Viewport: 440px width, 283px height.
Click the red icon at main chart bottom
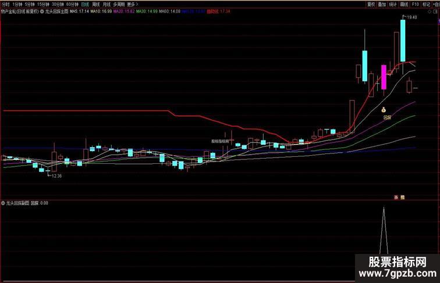(x=396, y=197)
